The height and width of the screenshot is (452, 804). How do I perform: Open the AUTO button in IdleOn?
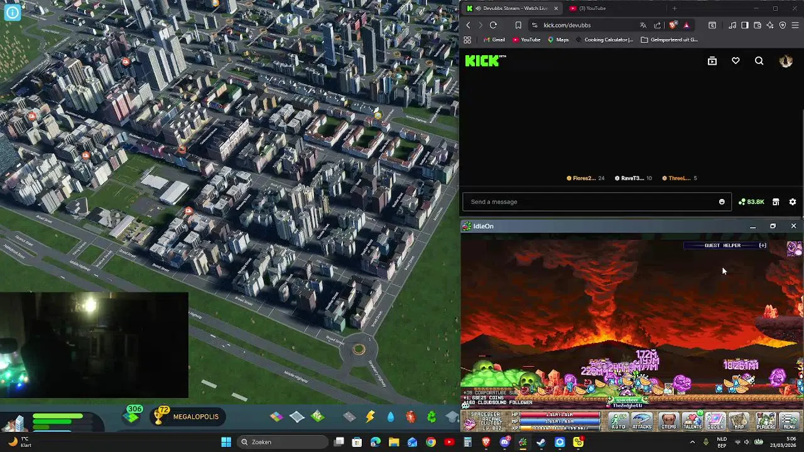tap(619, 421)
